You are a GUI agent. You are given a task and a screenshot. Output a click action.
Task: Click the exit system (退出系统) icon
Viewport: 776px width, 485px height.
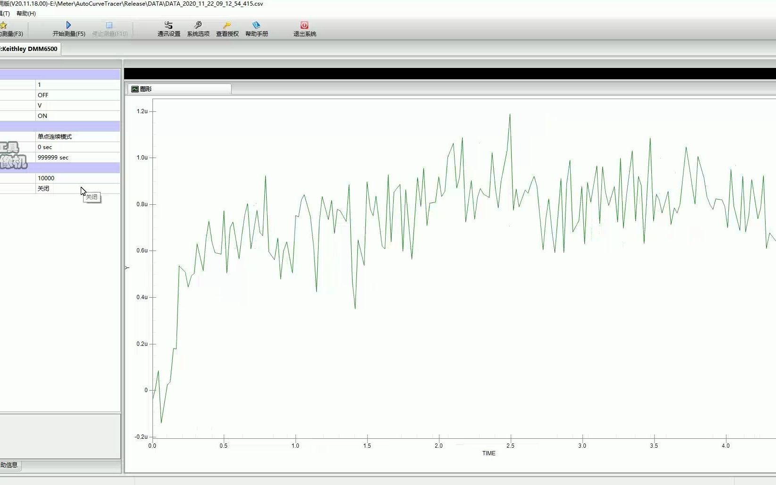click(304, 25)
